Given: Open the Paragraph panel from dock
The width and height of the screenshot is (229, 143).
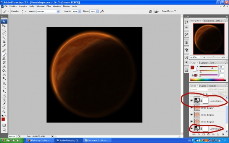Looking at the screenshot, I should coord(187,63).
